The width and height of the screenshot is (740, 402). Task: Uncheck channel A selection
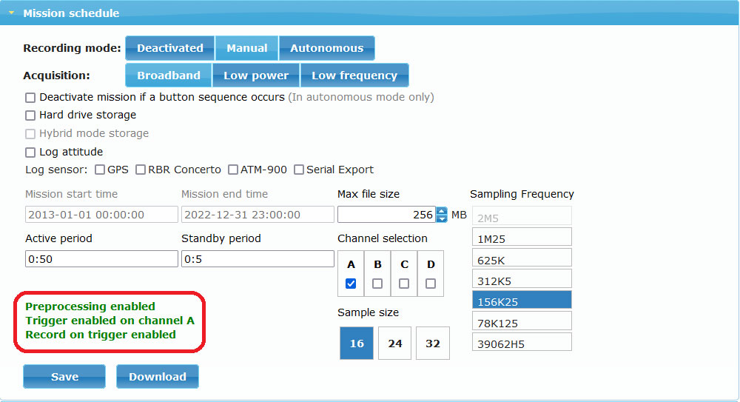(x=351, y=283)
